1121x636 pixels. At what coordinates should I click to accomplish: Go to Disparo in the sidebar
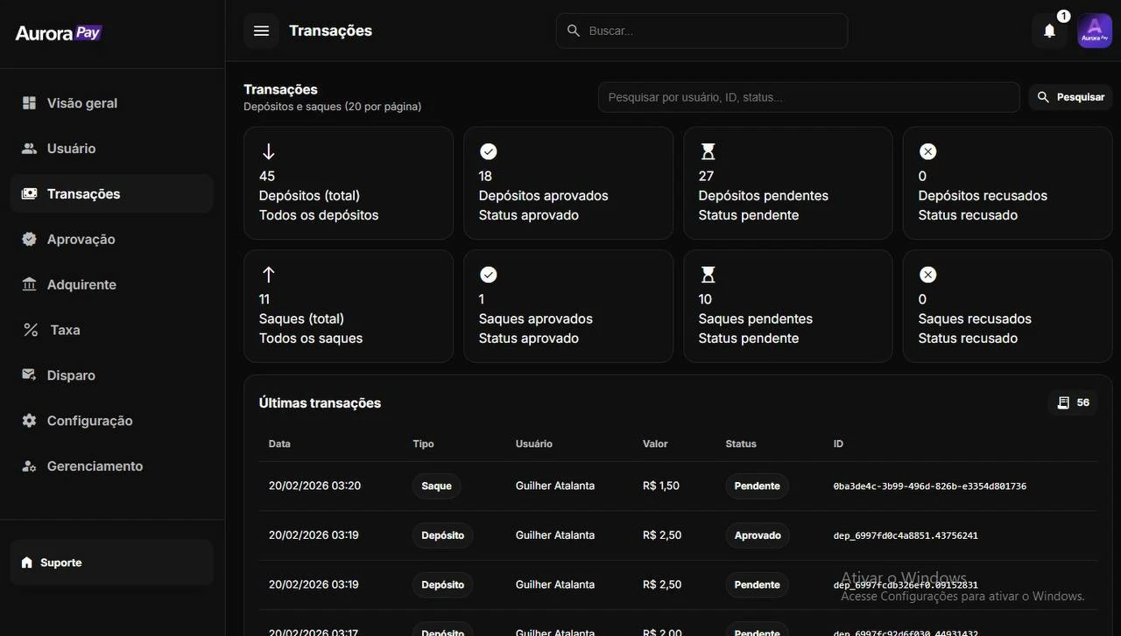pos(71,375)
